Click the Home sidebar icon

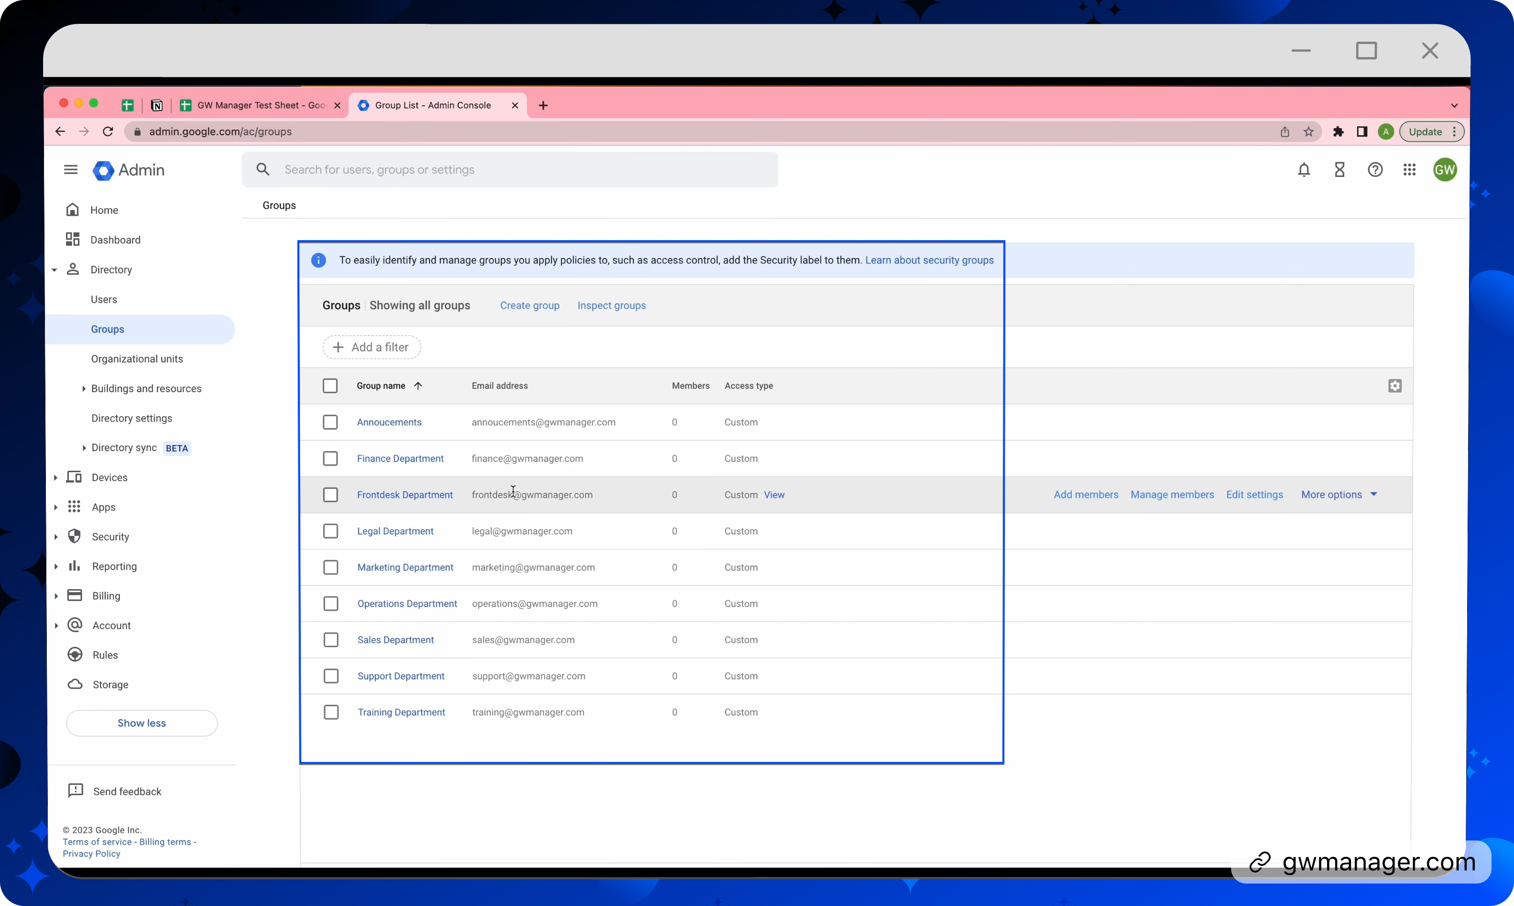coord(73,210)
